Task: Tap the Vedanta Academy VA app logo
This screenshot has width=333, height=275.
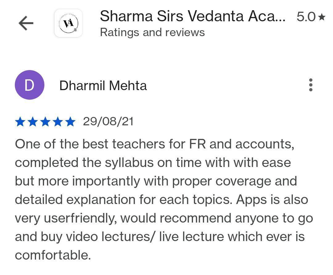Action: point(68,23)
